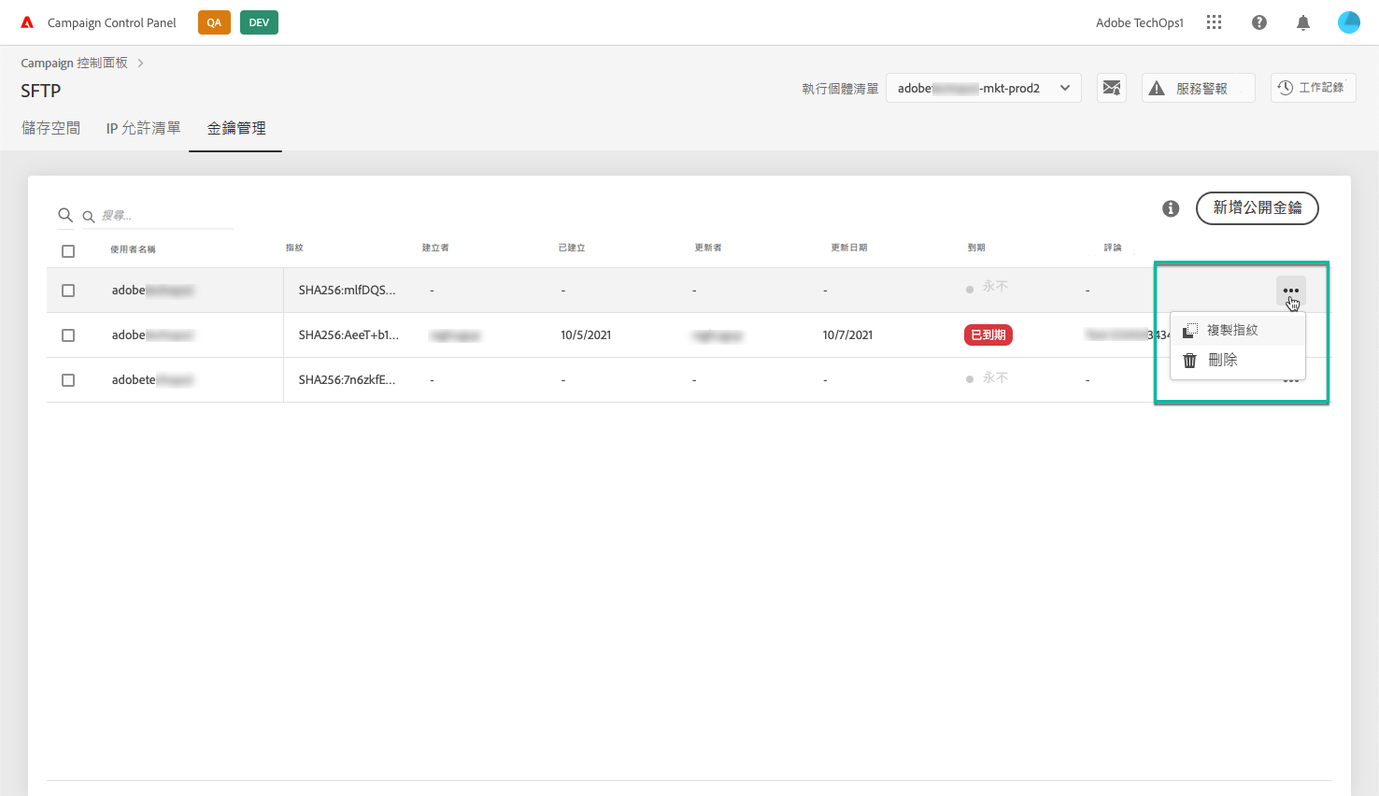
Task: Sort by the 已建立 column header
Action: pos(572,248)
